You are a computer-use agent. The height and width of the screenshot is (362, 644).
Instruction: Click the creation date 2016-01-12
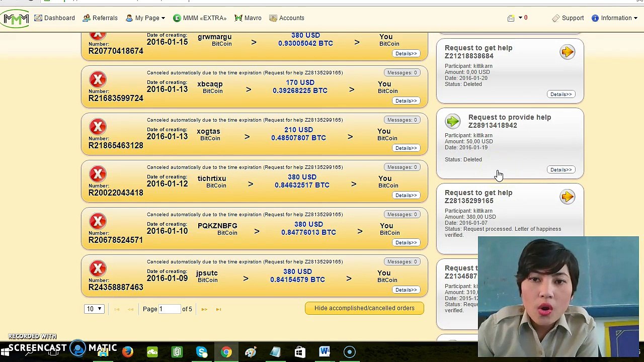tap(167, 184)
